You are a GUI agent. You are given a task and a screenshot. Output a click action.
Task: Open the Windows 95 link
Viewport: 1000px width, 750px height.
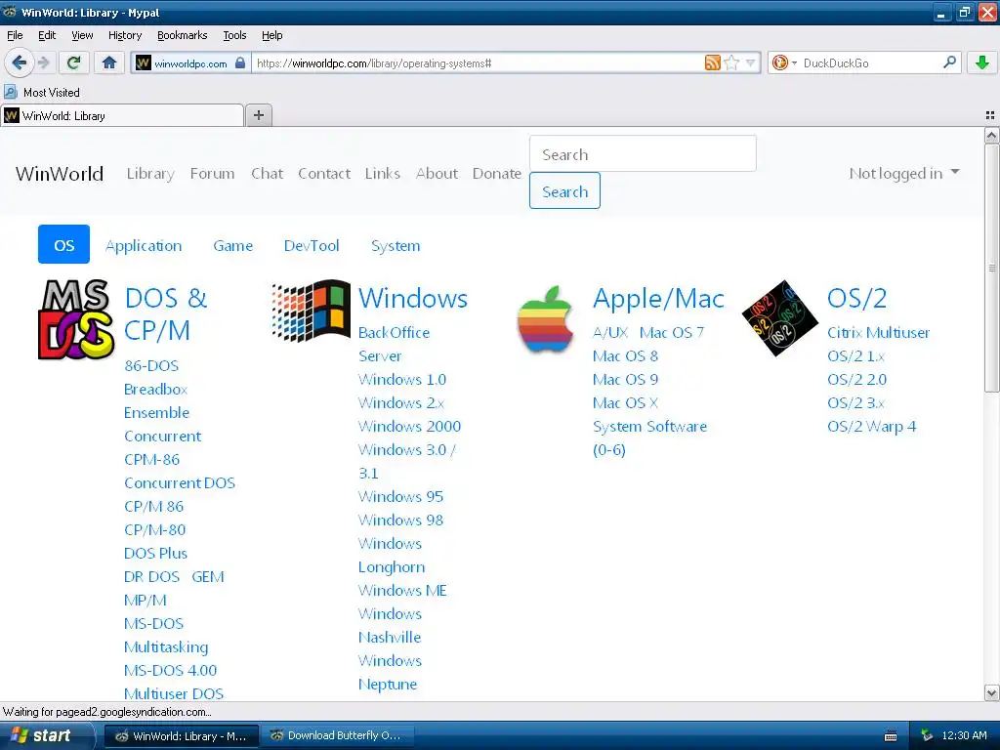pos(400,496)
